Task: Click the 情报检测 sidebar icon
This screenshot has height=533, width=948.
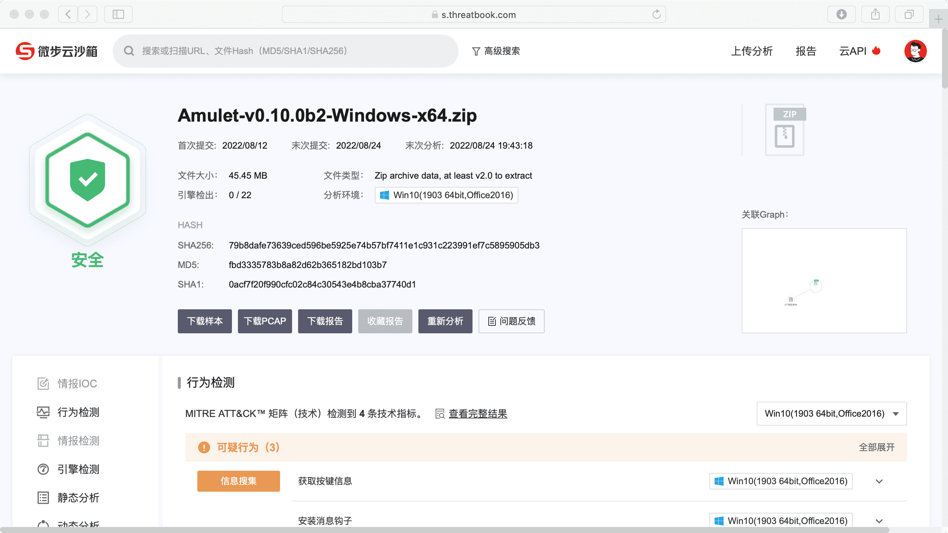Action: [43, 441]
